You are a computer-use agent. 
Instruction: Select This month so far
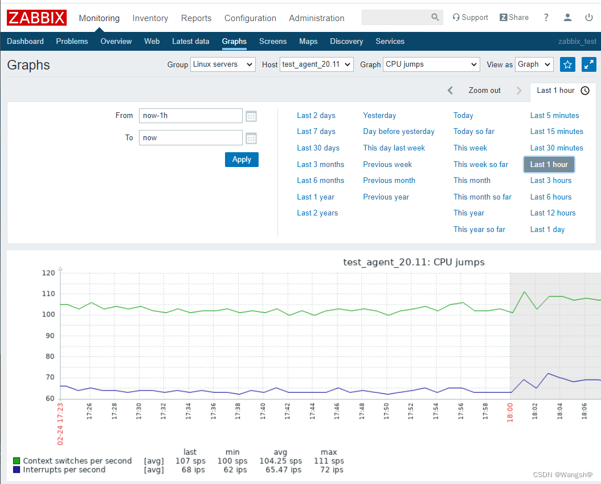click(x=482, y=197)
